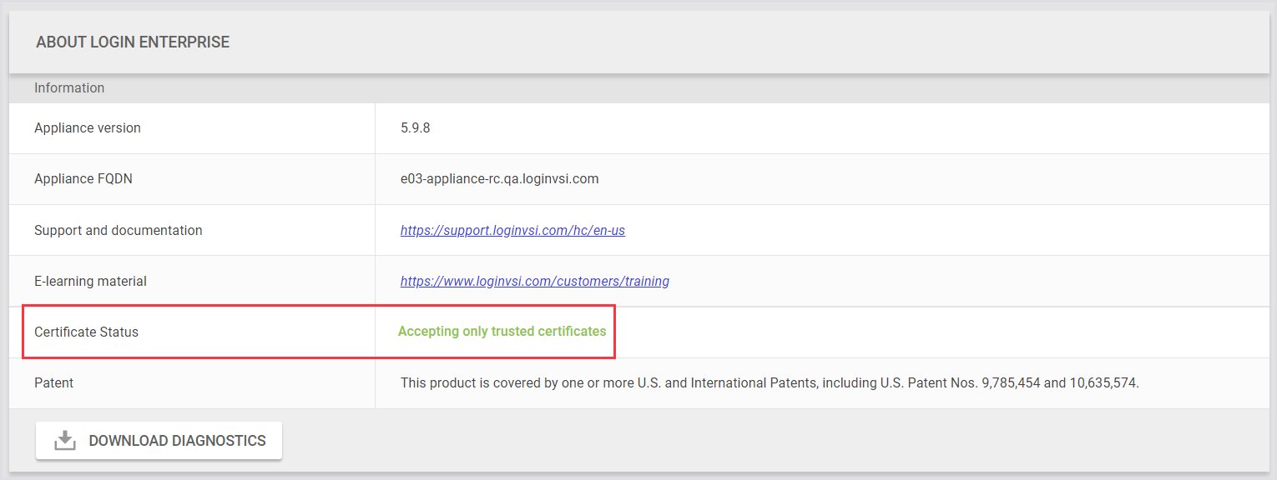1277x480 pixels.
Task: Select patent number 10,635,574
Action: click(x=1103, y=382)
